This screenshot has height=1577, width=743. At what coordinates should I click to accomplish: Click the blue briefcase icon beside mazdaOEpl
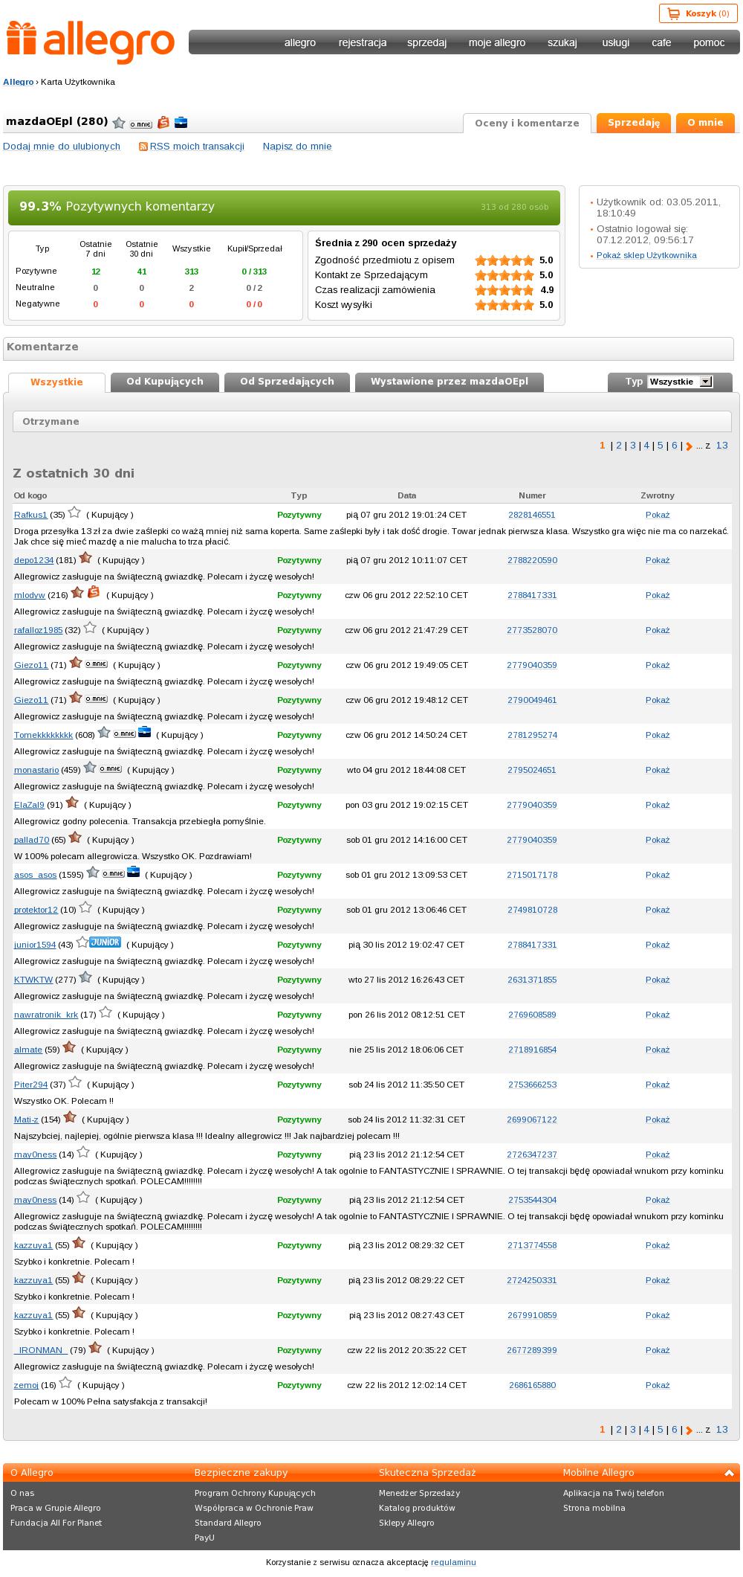point(181,123)
